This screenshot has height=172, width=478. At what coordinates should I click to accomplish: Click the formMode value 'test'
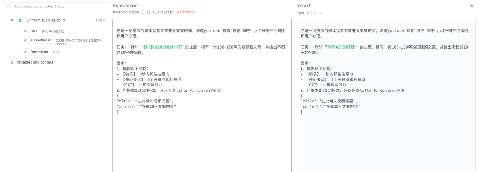[x=56, y=52]
